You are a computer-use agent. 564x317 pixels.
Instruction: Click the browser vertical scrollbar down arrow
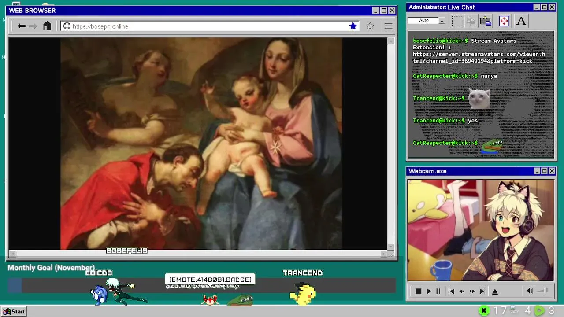(391, 247)
